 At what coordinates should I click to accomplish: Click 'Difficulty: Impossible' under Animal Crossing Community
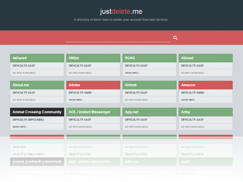point(28,120)
